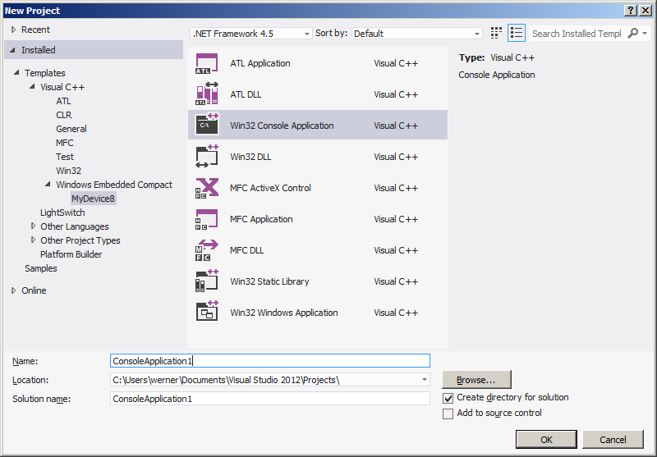Screen dimensions: 657x457
Task: Select Win32 in the templates tree
Action: point(69,171)
